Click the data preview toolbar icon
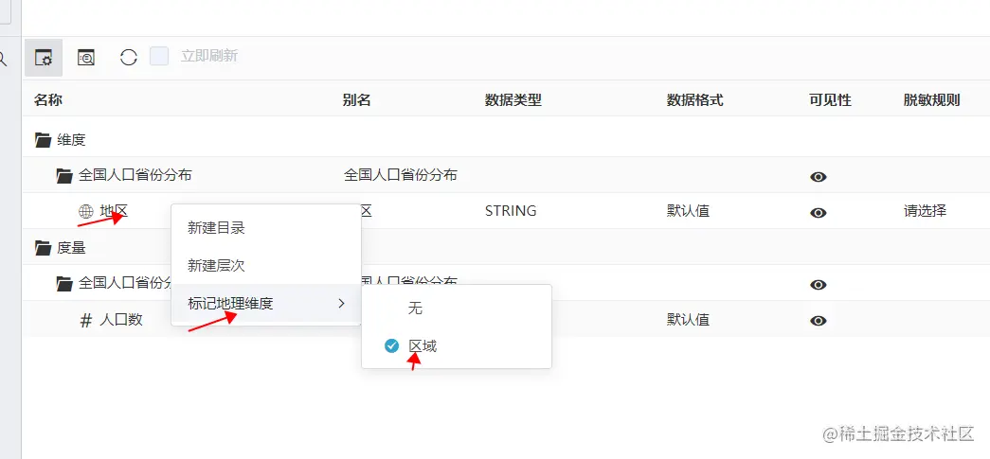The width and height of the screenshot is (990, 459). tap(86, 58)
